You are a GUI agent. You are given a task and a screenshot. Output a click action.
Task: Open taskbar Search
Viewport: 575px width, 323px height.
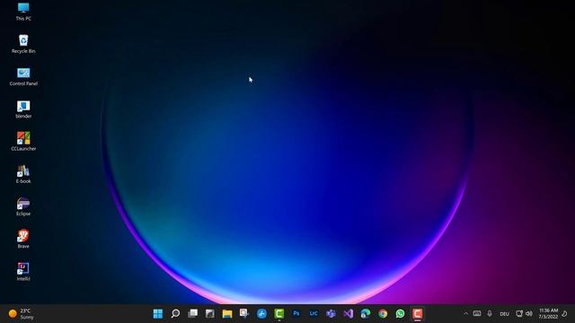175,313
